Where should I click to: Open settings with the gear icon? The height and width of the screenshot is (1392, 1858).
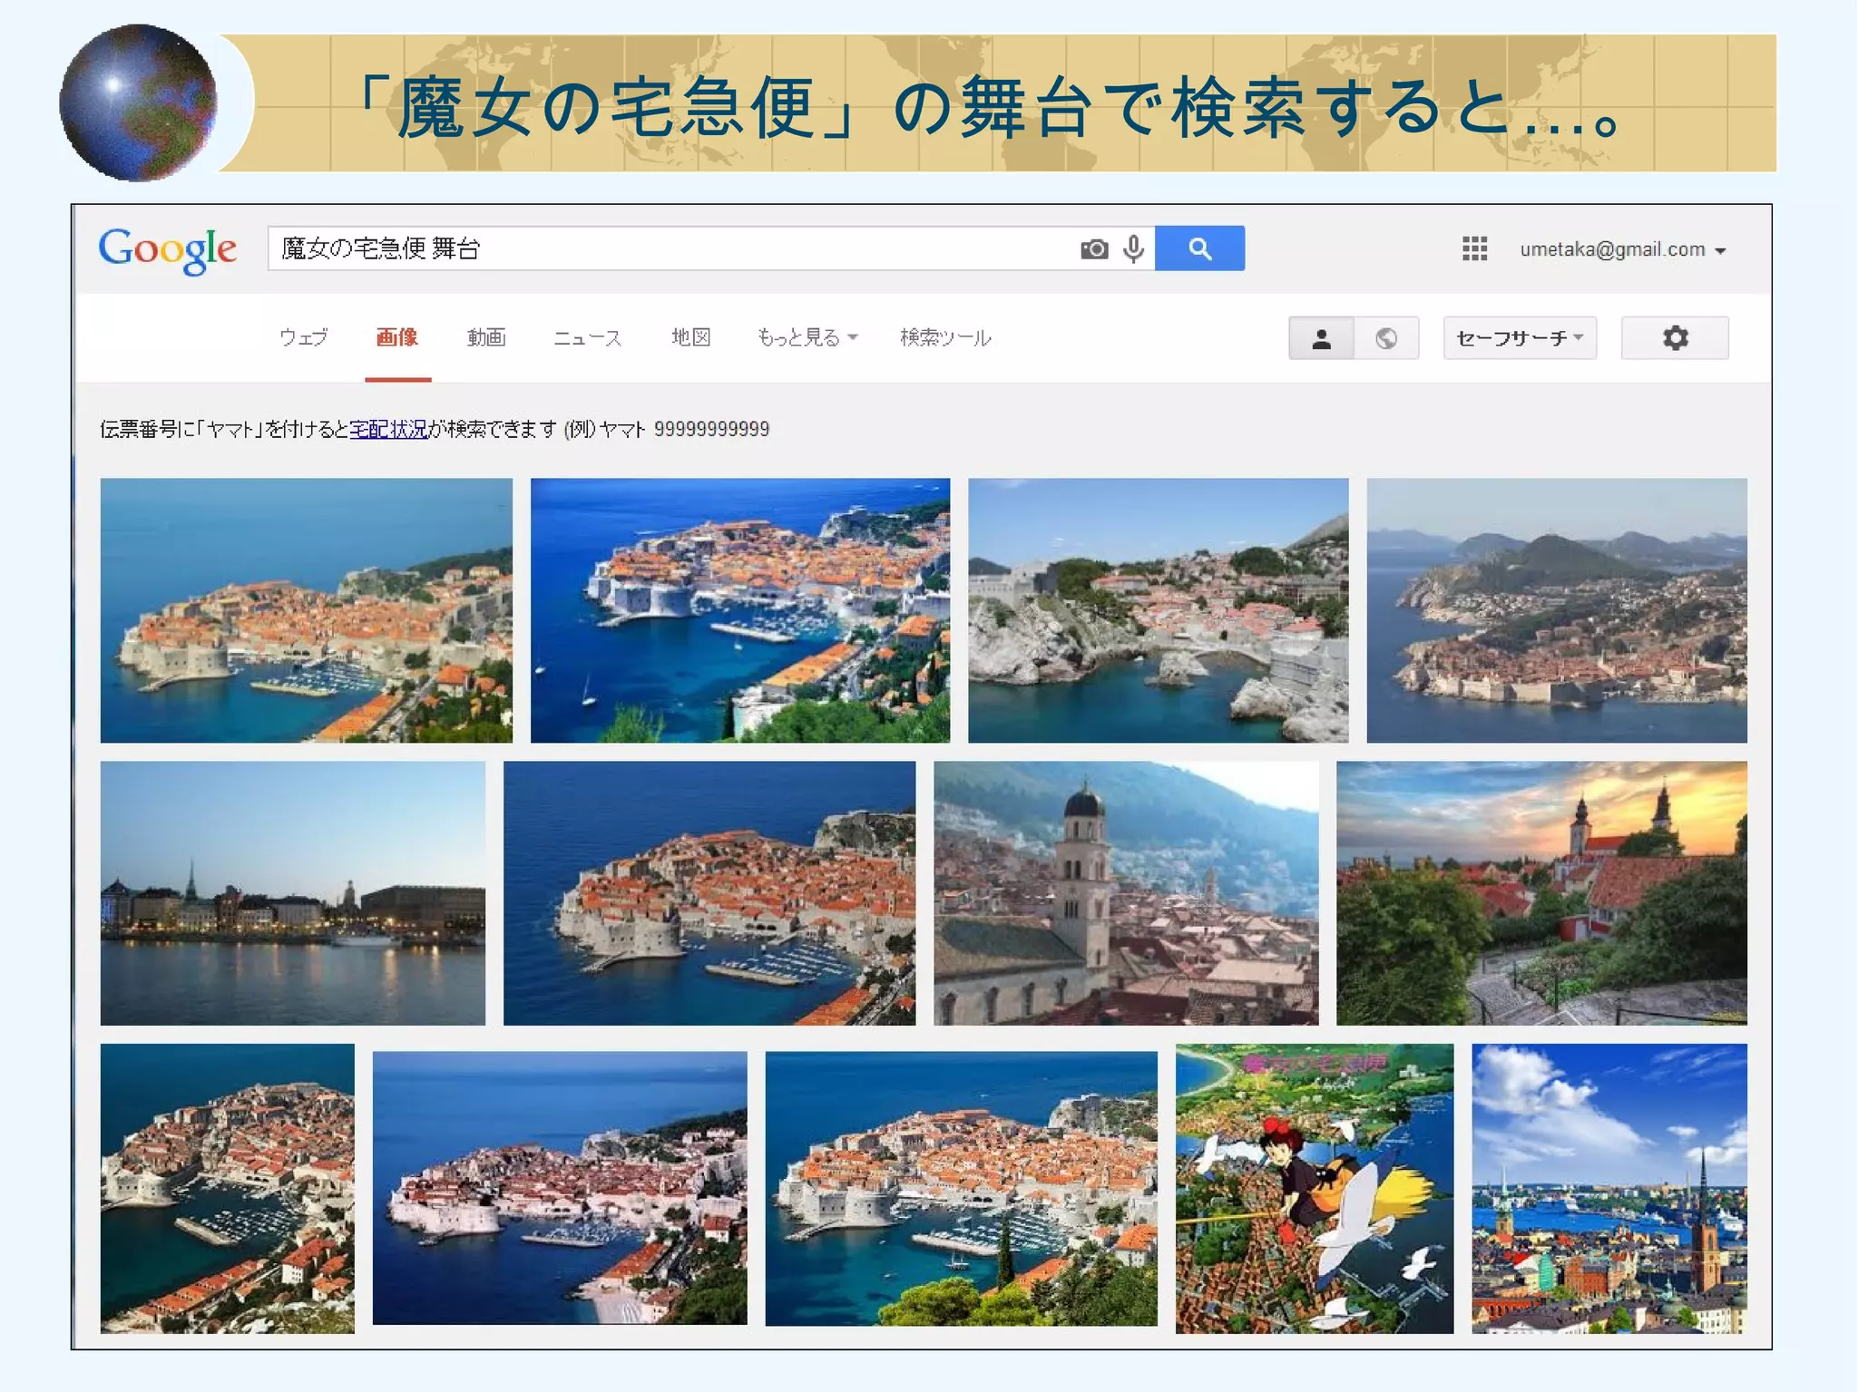click(x=1675, y=338)
